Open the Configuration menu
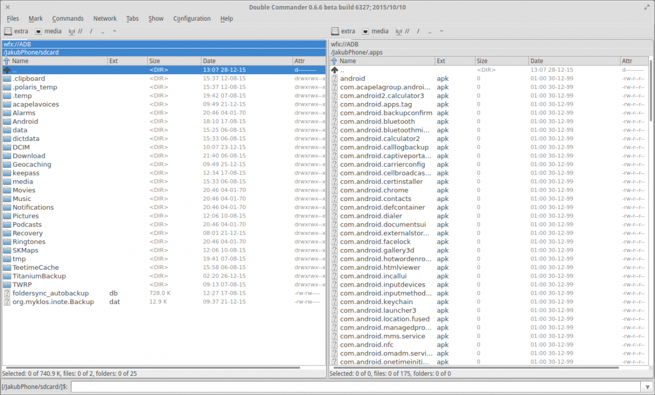The height and width of the screenshot is (395, 655). point(192,19)
